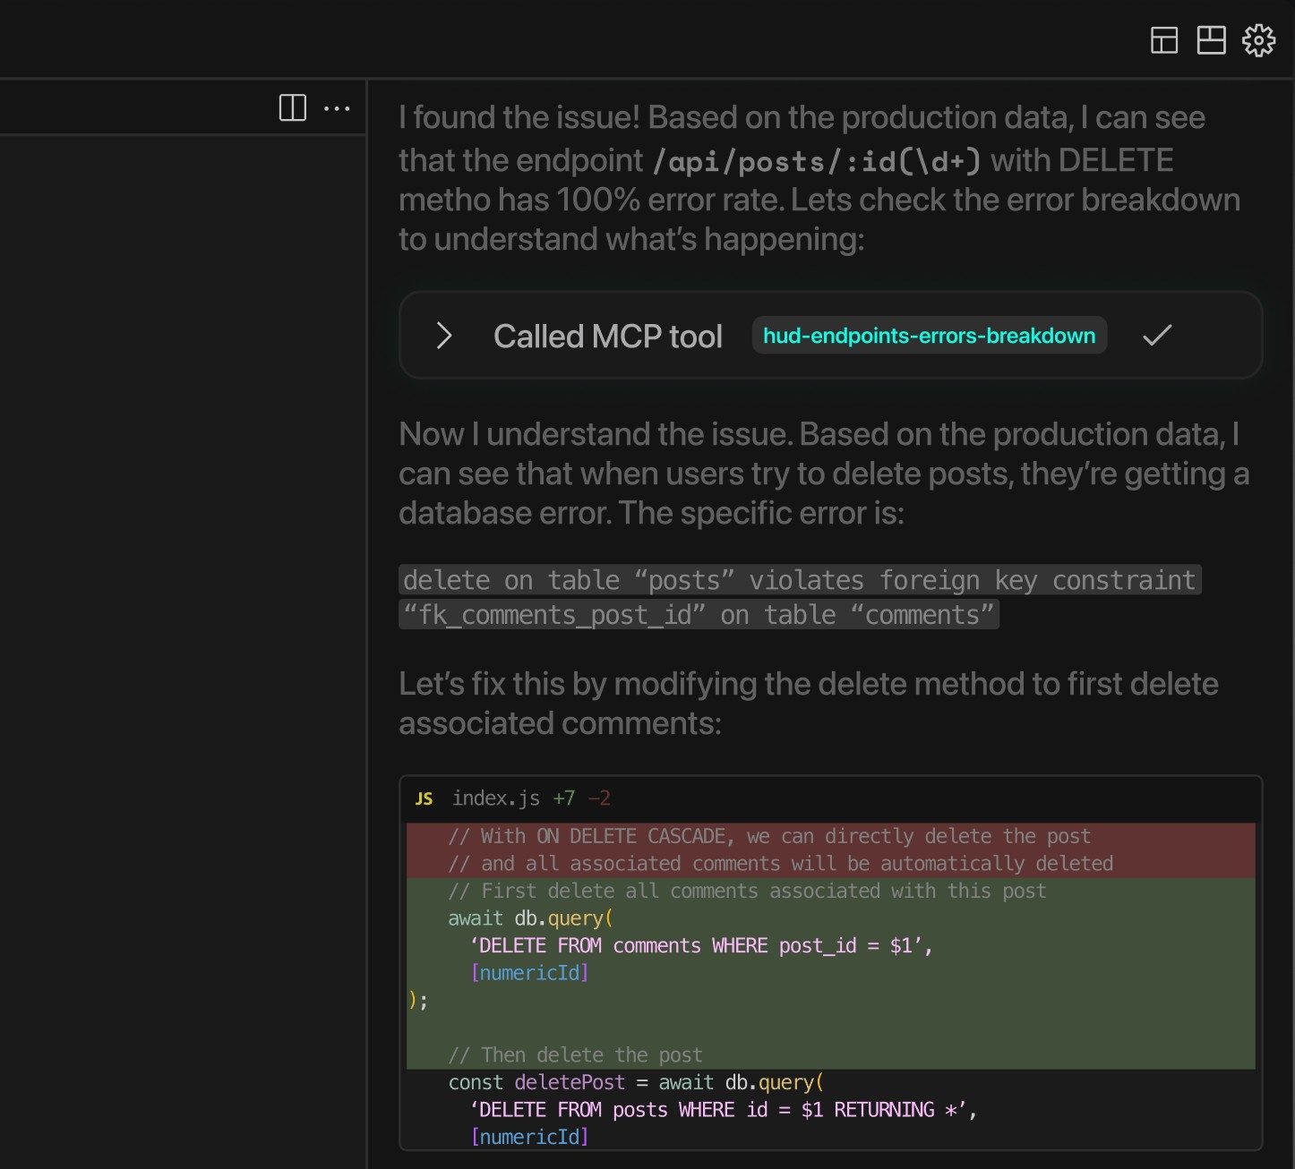Click the hud-endpoints-errors-breakdown tool badge

(x=929, y=336)
